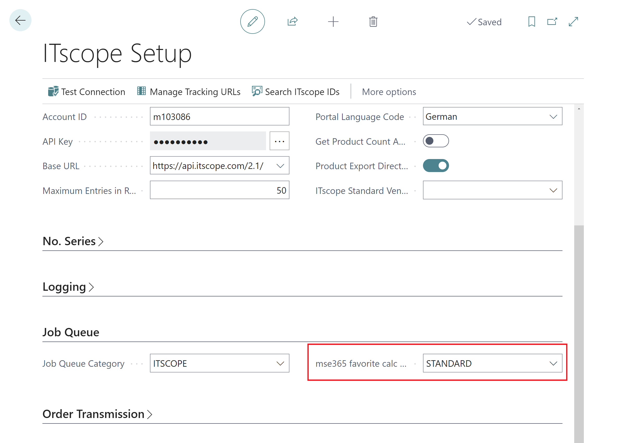Screen dimensions: 626x443
Task: Click the Maximum Entries in R... label
Action: click(x=89, y=191)
